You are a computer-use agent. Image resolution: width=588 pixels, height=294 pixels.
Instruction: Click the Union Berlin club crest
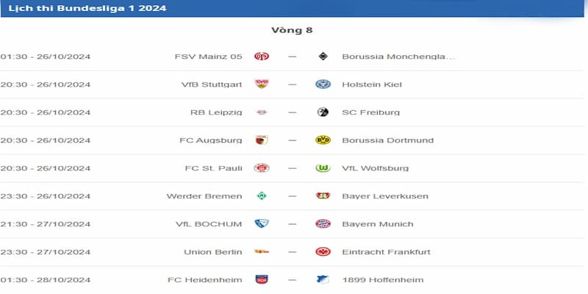coord(261,252)
